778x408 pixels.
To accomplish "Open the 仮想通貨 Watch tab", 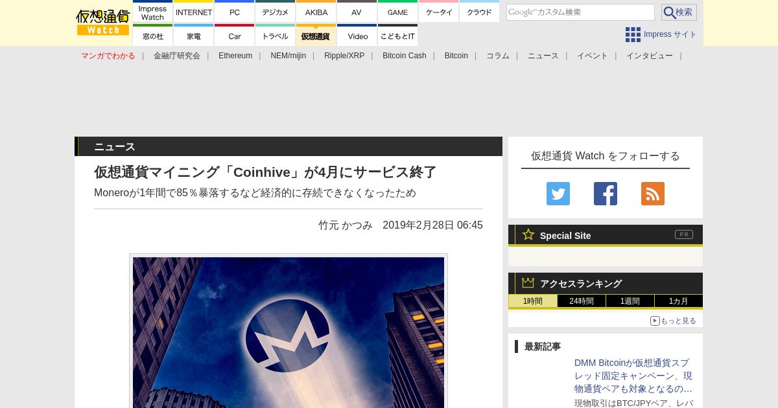I will 316,36.
